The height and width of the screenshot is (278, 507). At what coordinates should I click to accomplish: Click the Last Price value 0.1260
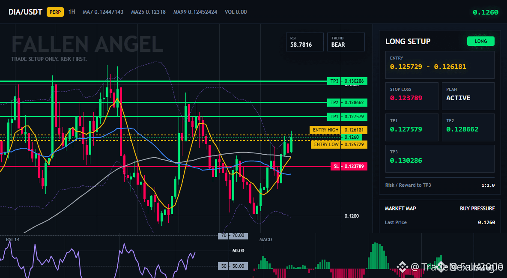coord(486,222)
